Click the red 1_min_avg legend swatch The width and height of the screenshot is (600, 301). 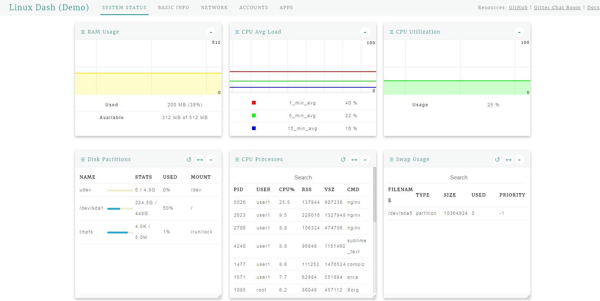[254, 103]
